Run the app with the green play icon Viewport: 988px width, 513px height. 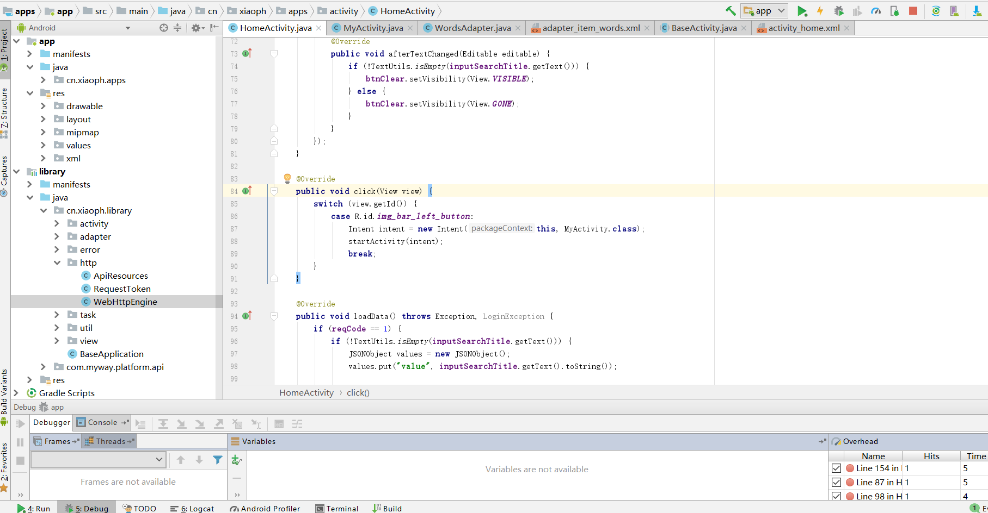[x=802, y=11]
